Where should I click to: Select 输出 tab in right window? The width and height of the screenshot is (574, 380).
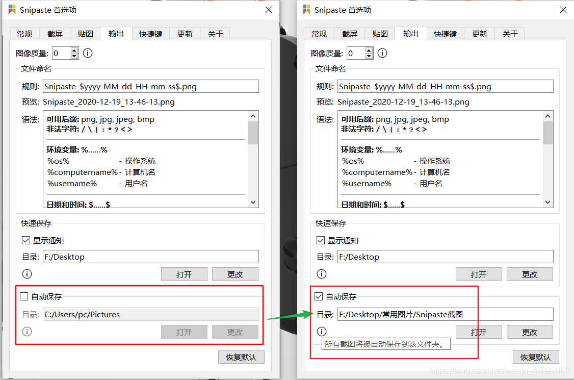click(x=411, y=33)
